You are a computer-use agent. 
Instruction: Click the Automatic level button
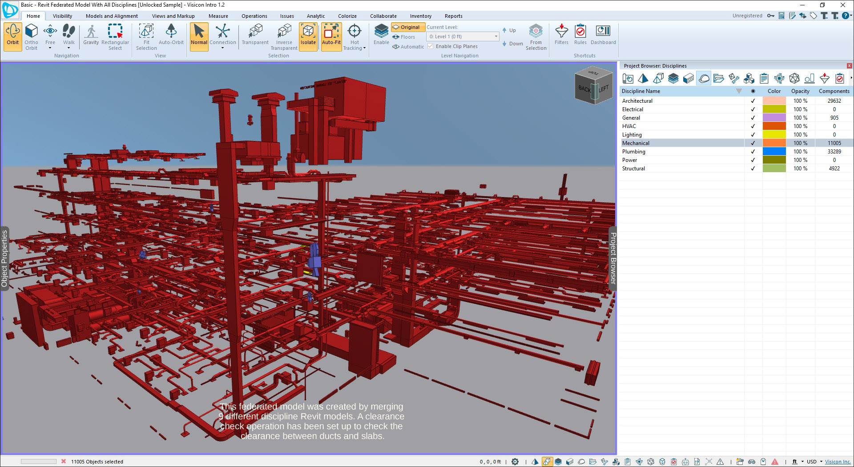point(408,47)
